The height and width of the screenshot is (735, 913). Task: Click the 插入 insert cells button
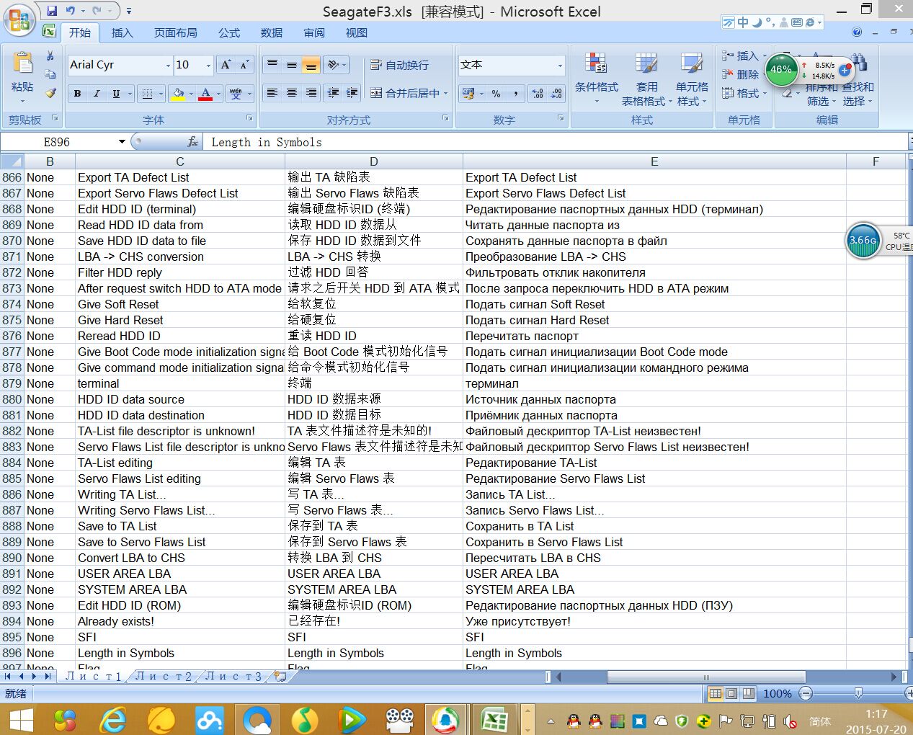[x=744, y=55]
